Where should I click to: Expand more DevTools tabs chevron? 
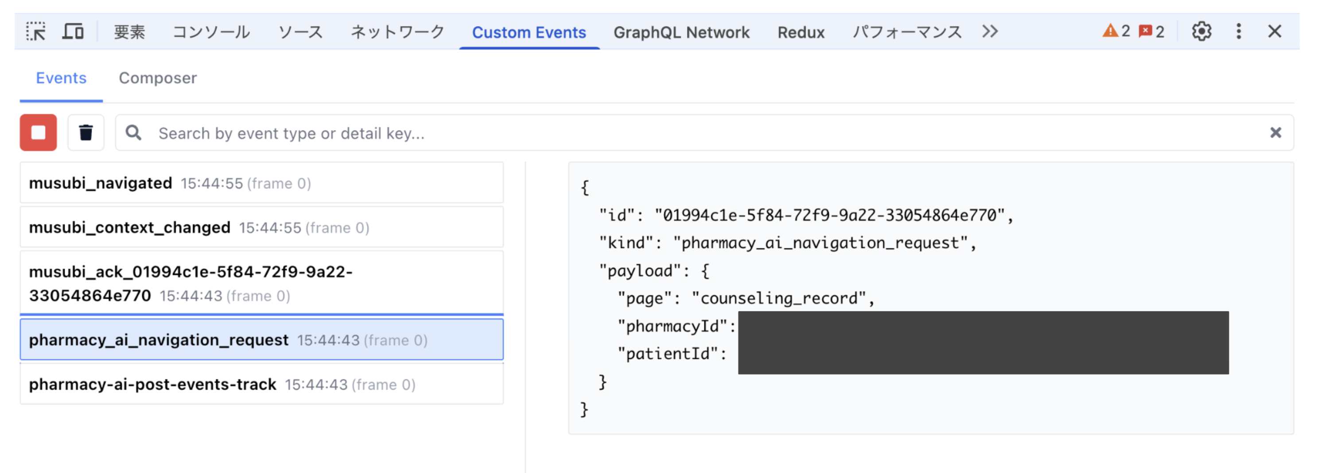pyautogui.click(x=990, y=32)
